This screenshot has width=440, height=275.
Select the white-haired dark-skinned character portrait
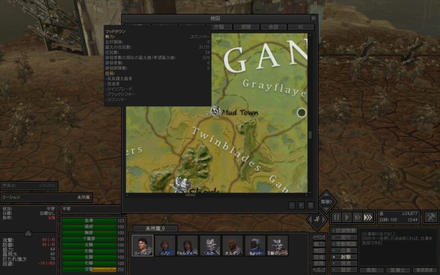point(255,245)
